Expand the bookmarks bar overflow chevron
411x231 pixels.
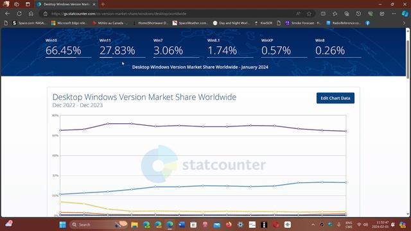pyautogui.click(x=404, y=23)
